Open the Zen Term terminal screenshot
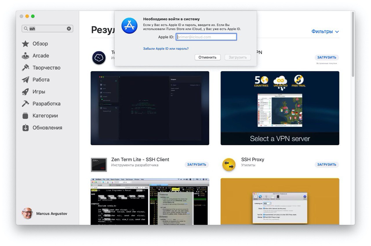 [x=150, y=201]
